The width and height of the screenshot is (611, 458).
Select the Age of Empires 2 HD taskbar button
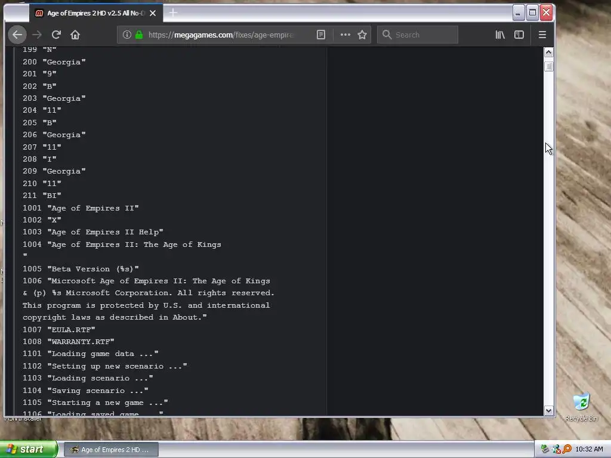(x=111, y=450)
